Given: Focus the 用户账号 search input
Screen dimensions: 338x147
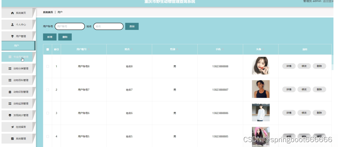Looking at the screenshot, I should tap(70, 26).
